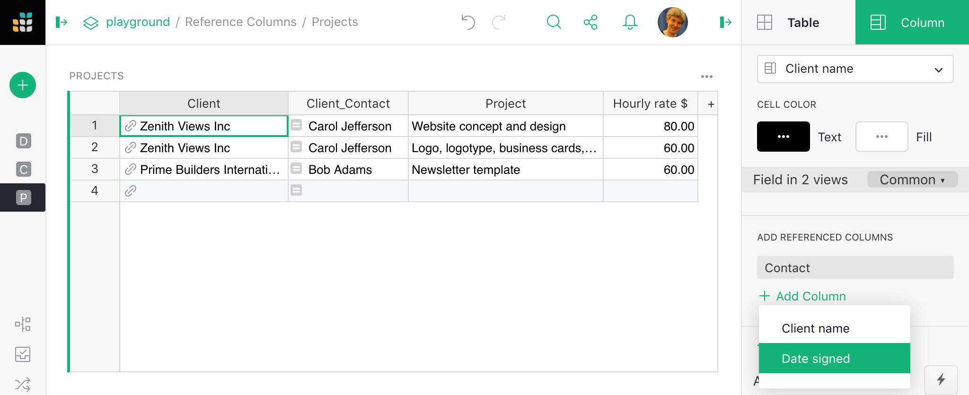Go to the playground breadcrumb link
This screenshot has height=395, width=969.
138,22
